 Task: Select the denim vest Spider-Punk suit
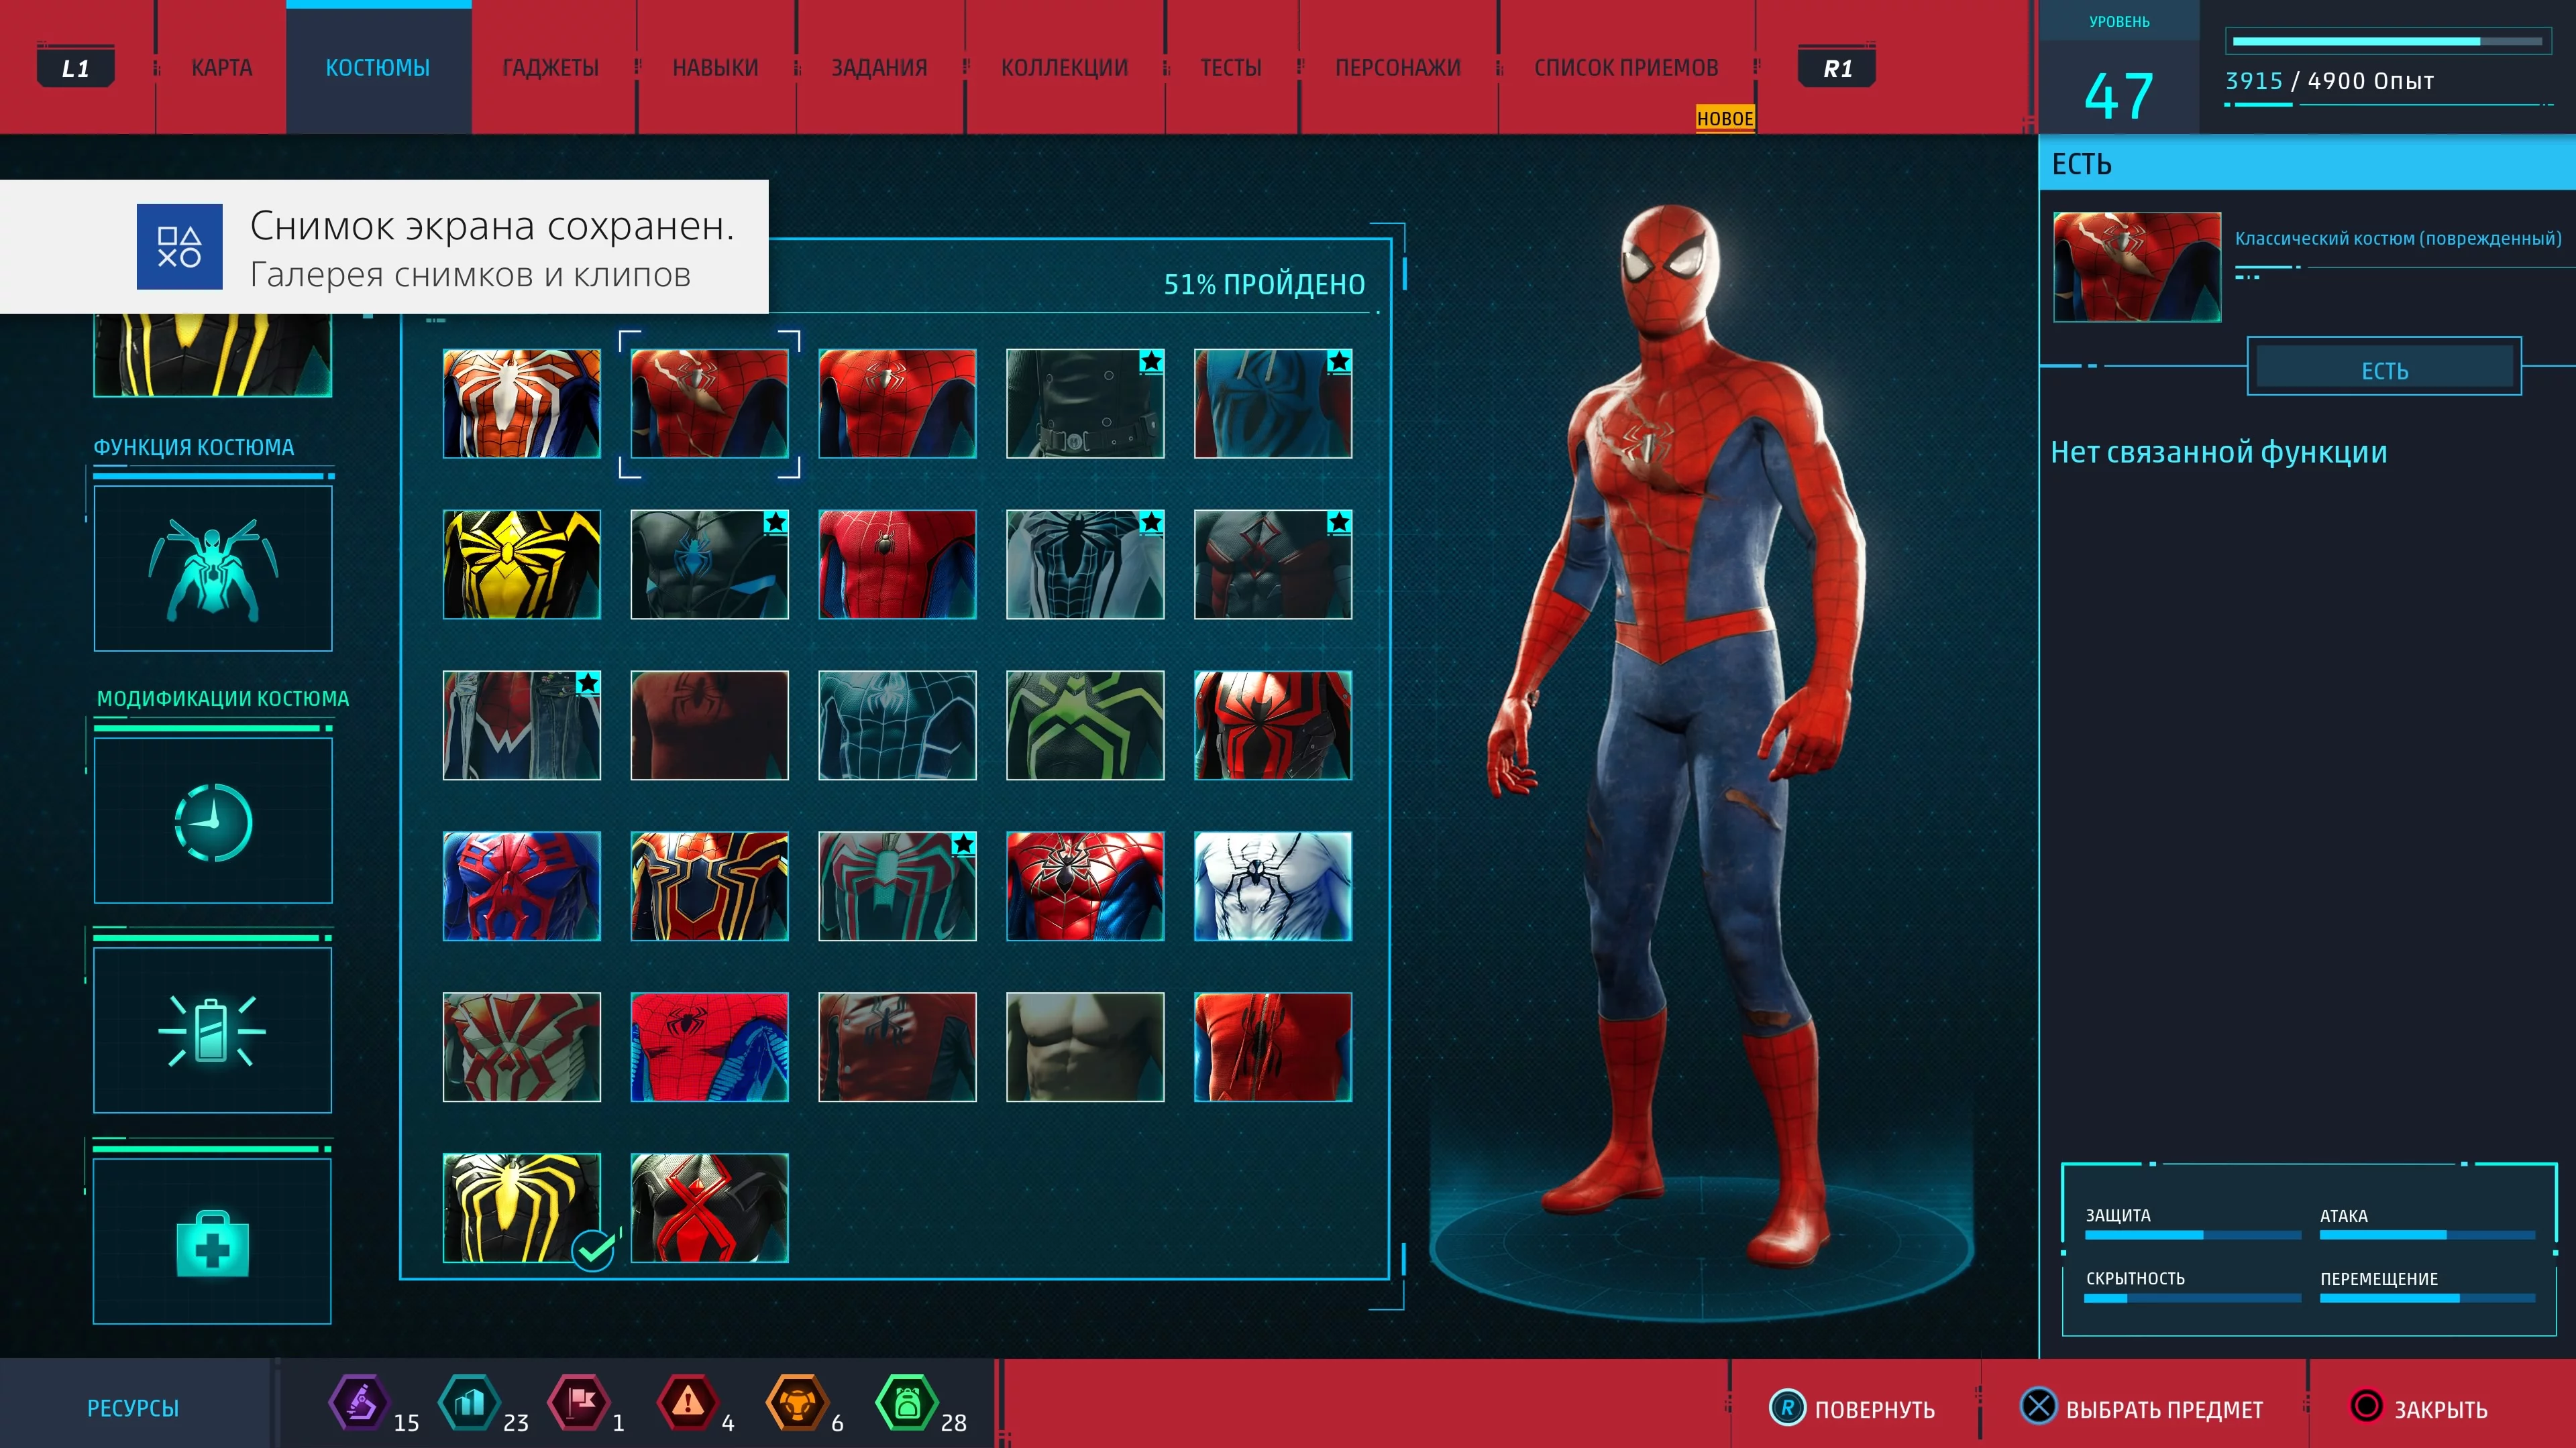pyautogui.click(x=522, y=725)
